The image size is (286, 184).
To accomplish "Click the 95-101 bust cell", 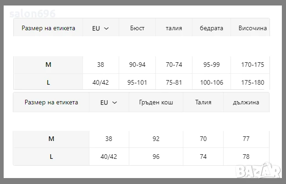I will [x=137, y=82].
